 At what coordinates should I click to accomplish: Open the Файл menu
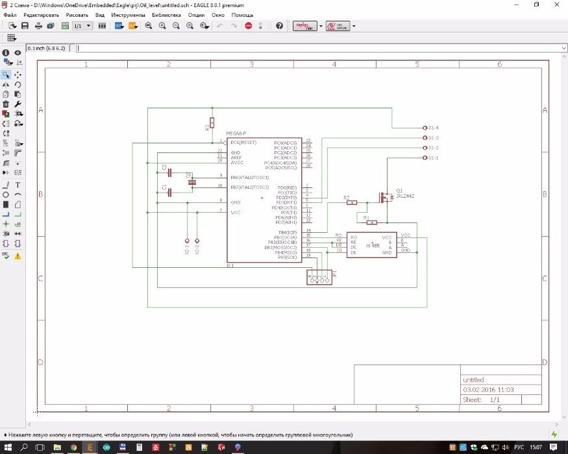pyautogui.click(x=10, y=15)
